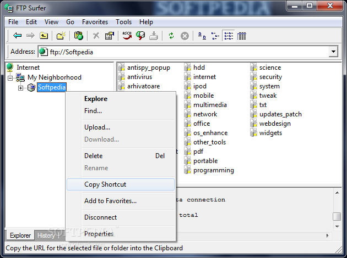Screen dimensions: 347x258
Task: Select the webdesign folder name
Action: click(x=275, y=124)
